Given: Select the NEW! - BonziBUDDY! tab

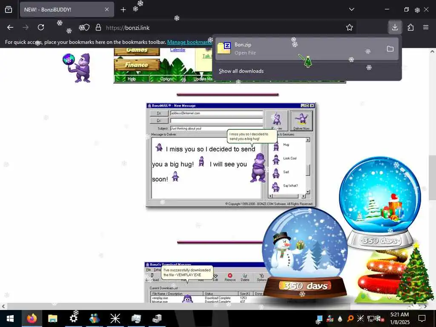Looking at the screenshot, I should [x=67, y=9].
